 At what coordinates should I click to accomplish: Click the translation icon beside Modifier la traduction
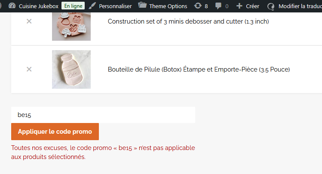click(271, 6)
